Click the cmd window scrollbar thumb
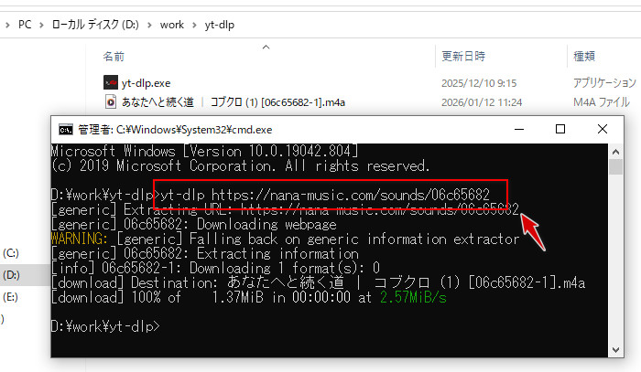 click(615, 167)
